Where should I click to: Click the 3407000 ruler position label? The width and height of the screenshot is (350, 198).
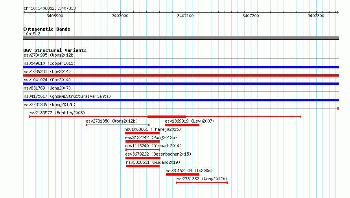120,16
